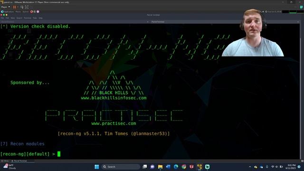Image resolution: width=304 pixels, height=171 pixels.
Task: Click the display icon in Parrot panel
Action: pyautogui.click(x=266, y=11)
